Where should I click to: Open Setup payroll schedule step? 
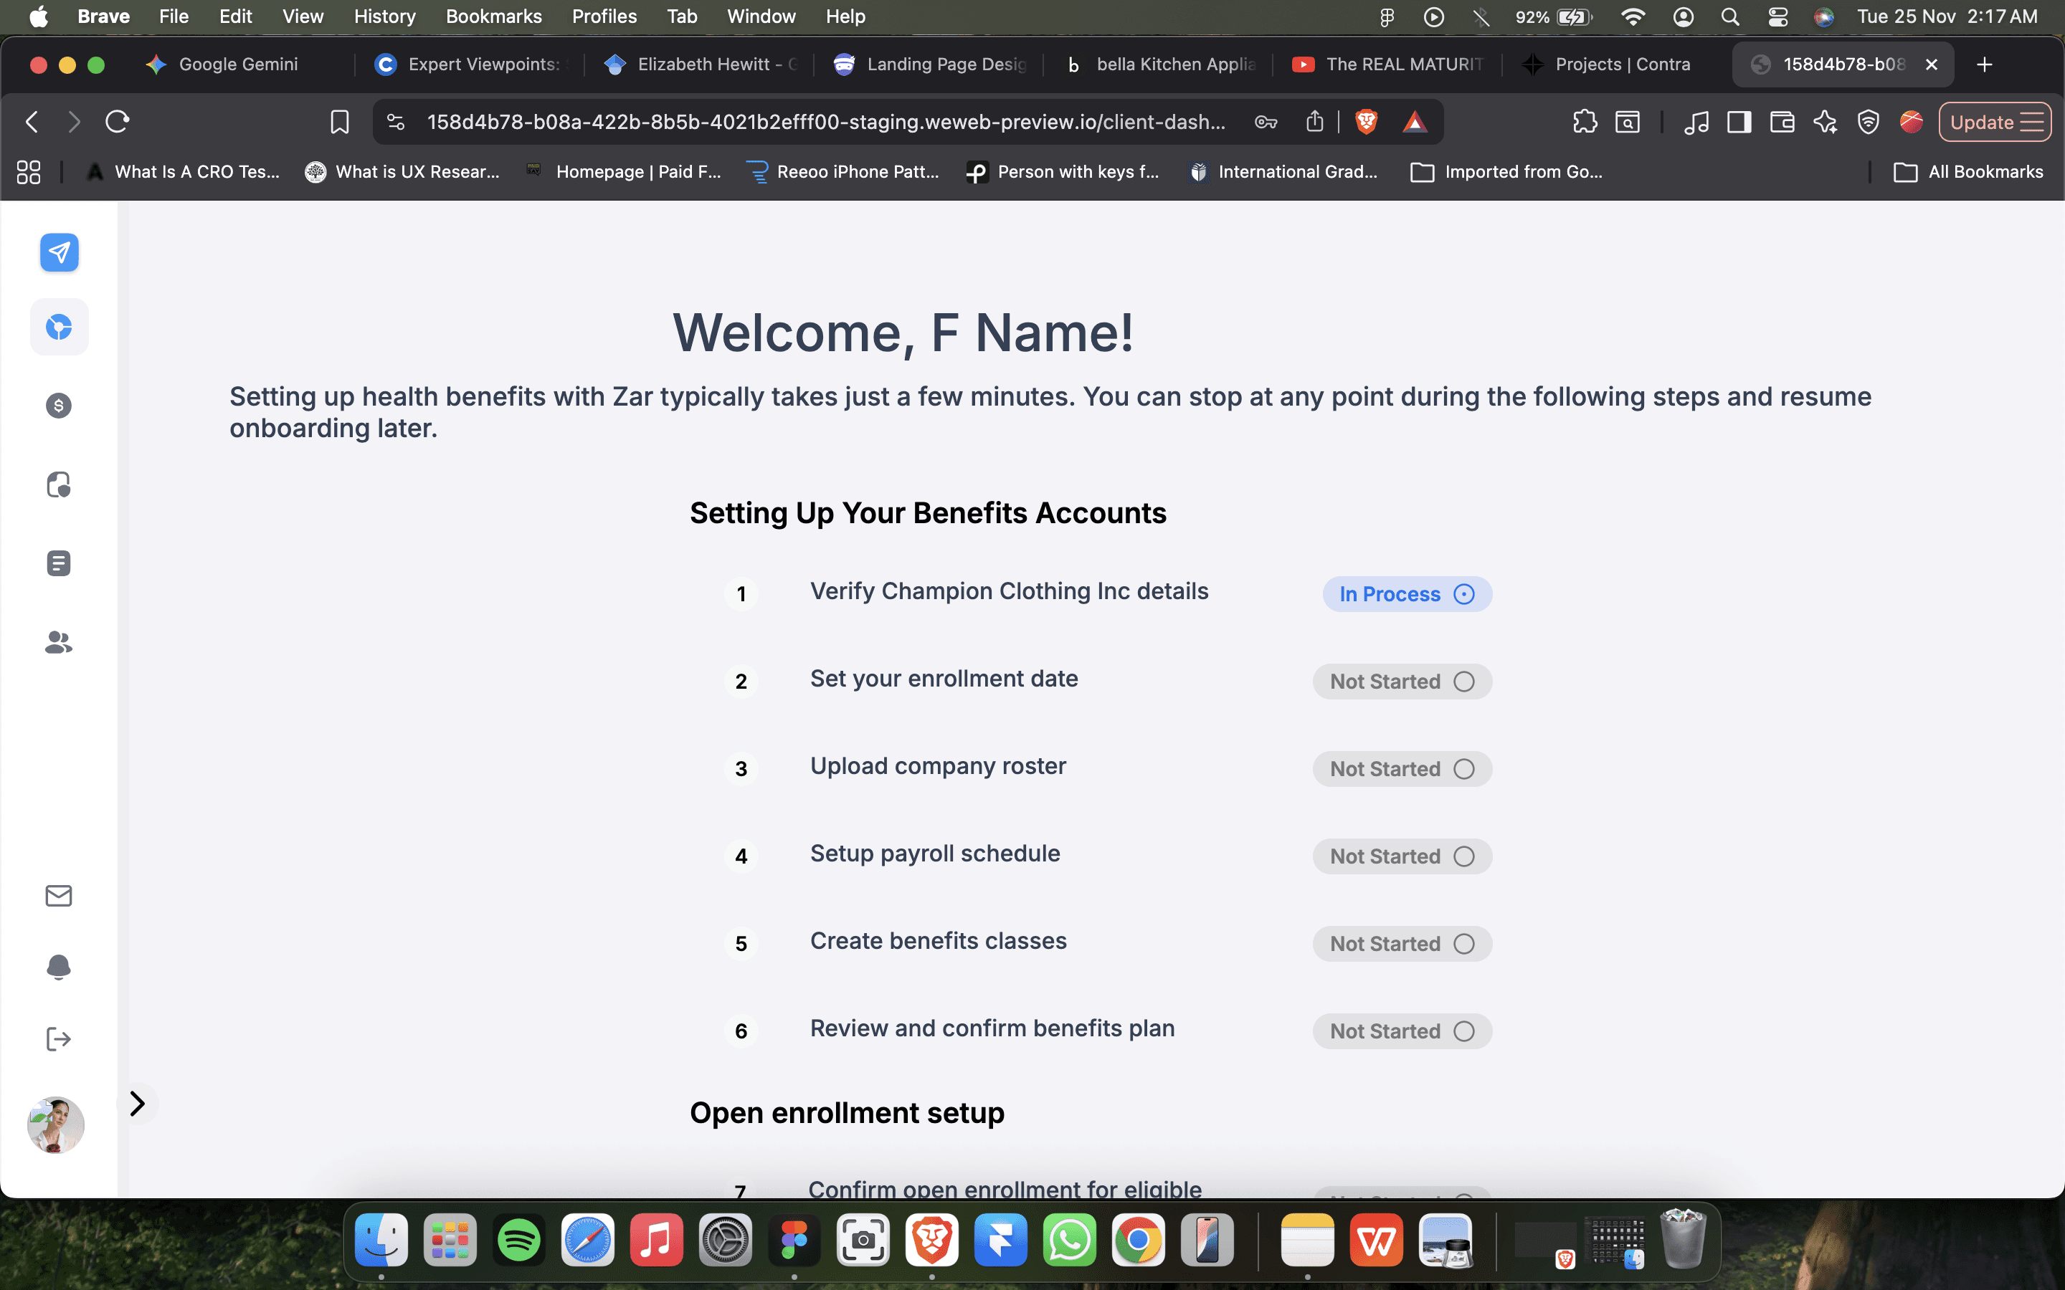(934, 853)
